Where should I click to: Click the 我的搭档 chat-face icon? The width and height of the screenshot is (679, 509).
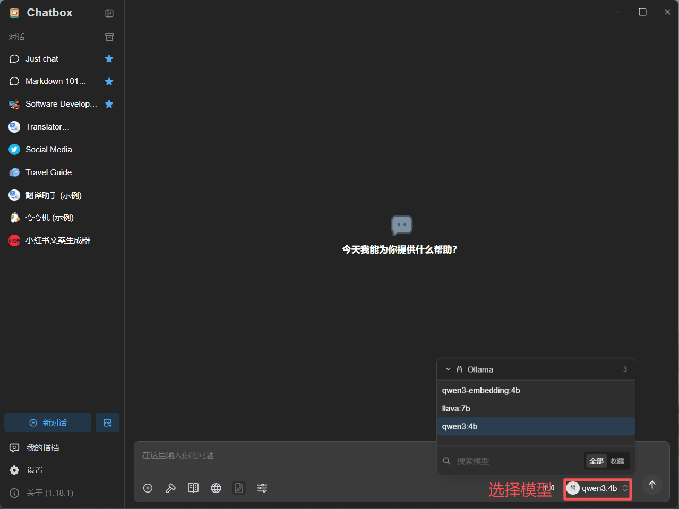pyautogui.click(x=14, y=448)
